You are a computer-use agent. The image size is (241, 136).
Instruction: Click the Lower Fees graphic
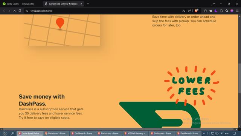(192, 86)
